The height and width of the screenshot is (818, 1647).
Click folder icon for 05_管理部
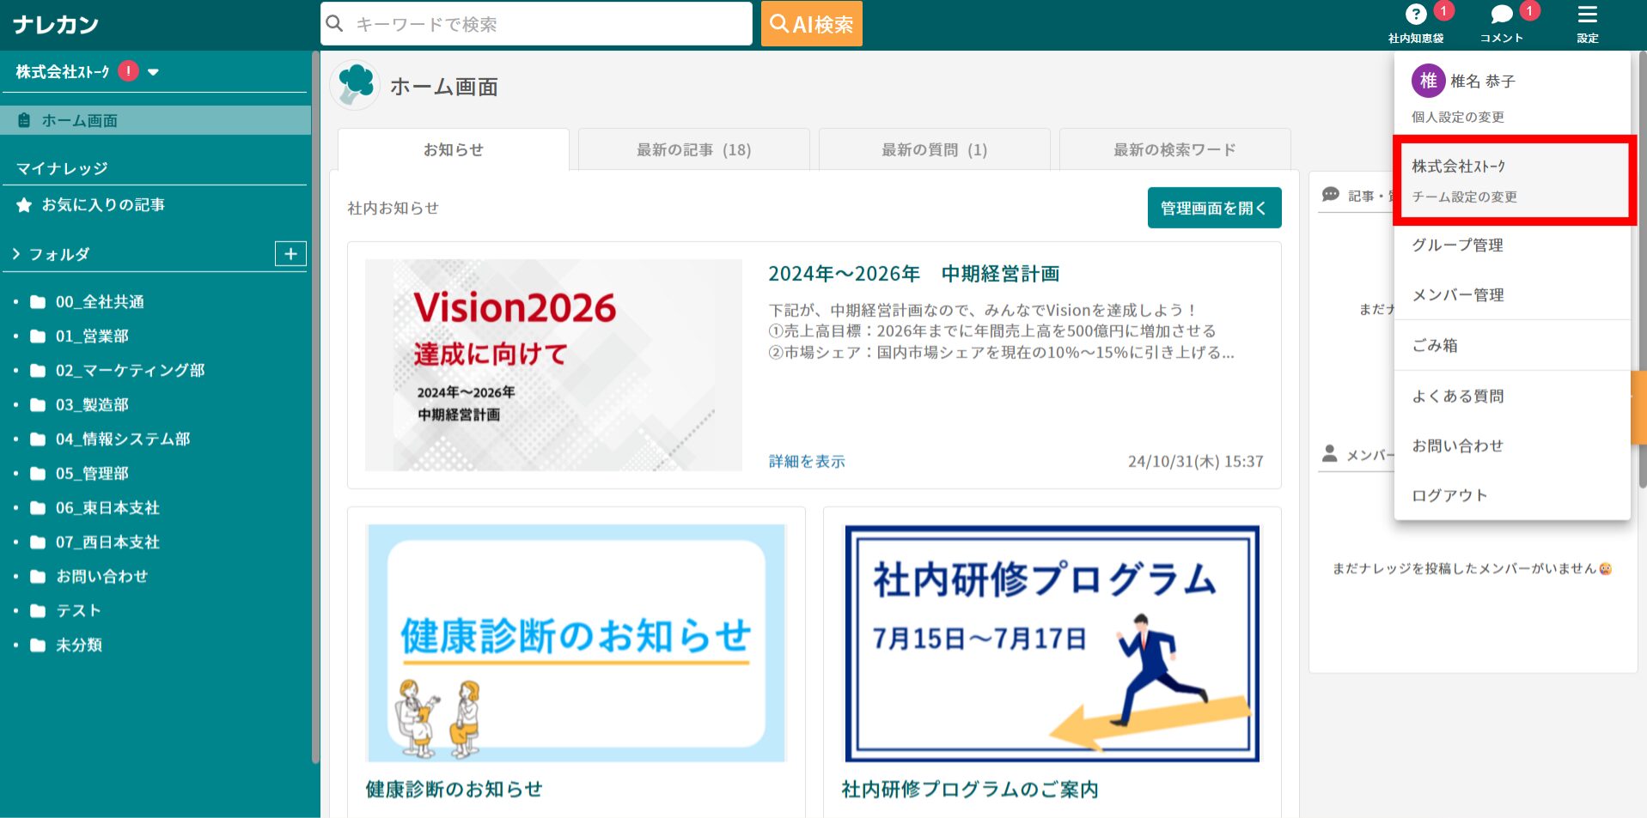(38, 474)
